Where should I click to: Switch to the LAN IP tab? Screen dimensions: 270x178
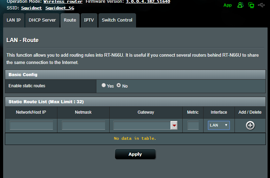(14, 20)
